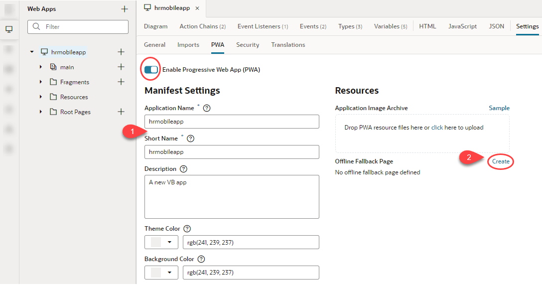Switch to the HTML tab
542x285 pixels.
pos(427,26)
